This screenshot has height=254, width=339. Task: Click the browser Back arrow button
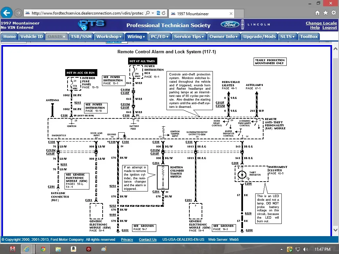(7, 13)
